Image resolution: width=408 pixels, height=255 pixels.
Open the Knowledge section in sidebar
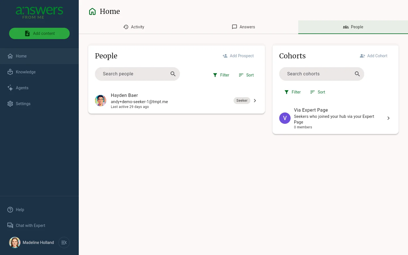[39, 72]
